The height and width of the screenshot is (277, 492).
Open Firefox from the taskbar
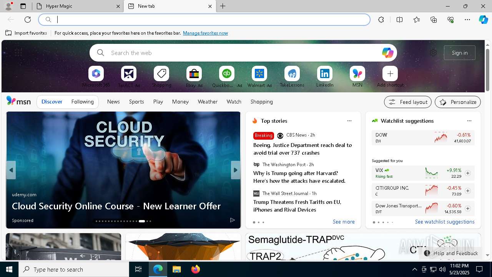(196, 269)
